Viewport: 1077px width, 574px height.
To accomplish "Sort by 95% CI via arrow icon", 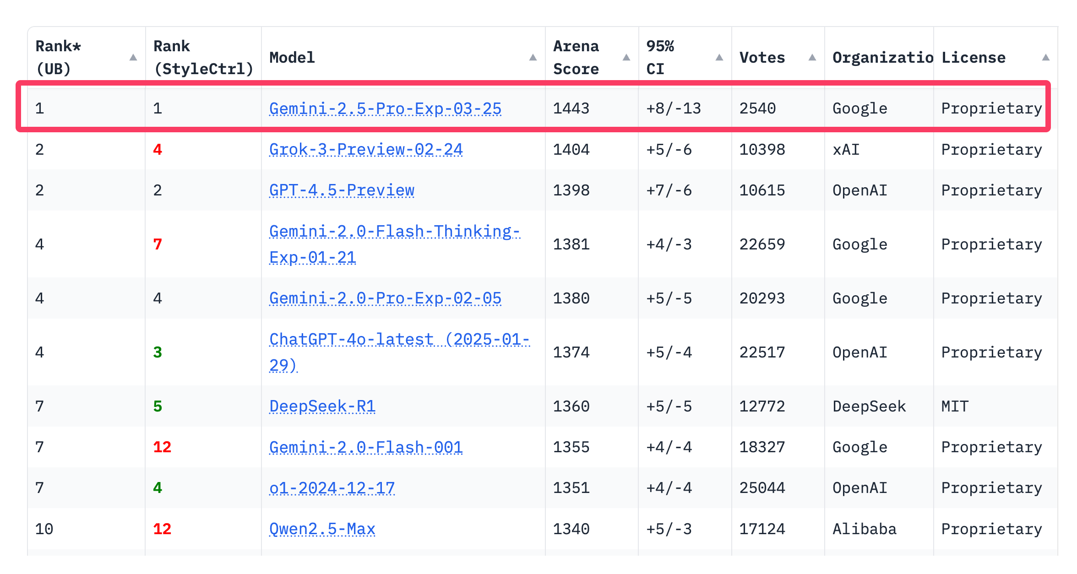I will (x=719, y=58).
